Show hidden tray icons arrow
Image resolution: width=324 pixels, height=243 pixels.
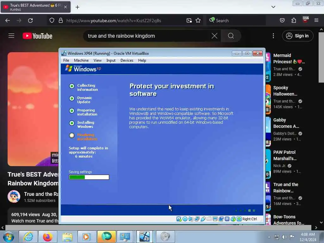(x=269, y=237)
